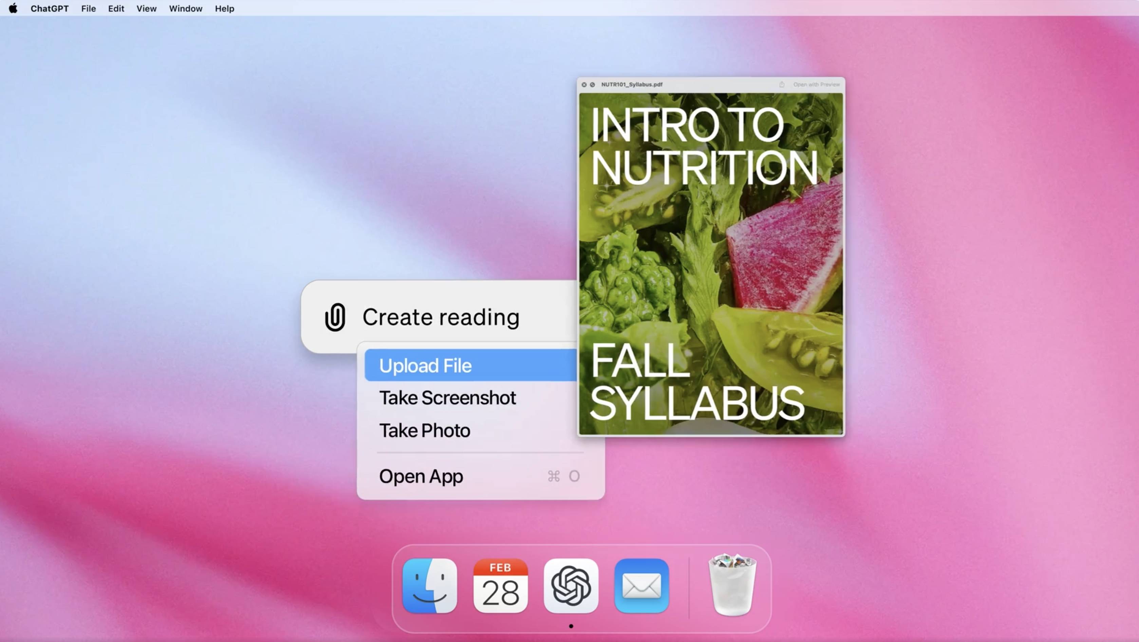This screenshot has height=642, width=1139.
Task: Open Finder from the dock
Action: (430, 586)
